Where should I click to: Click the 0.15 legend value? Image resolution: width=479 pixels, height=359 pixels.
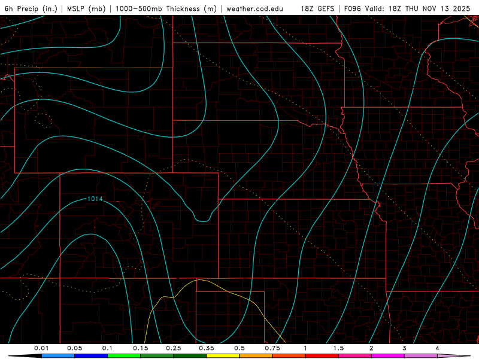tap(141, 348)
